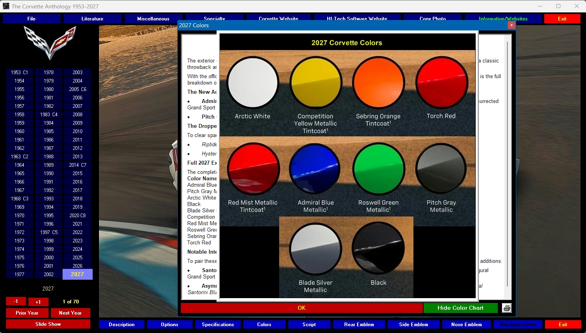Show the Side Emblem
The width and height of the screenshot is (586, 333).
(x=414, y=325)
